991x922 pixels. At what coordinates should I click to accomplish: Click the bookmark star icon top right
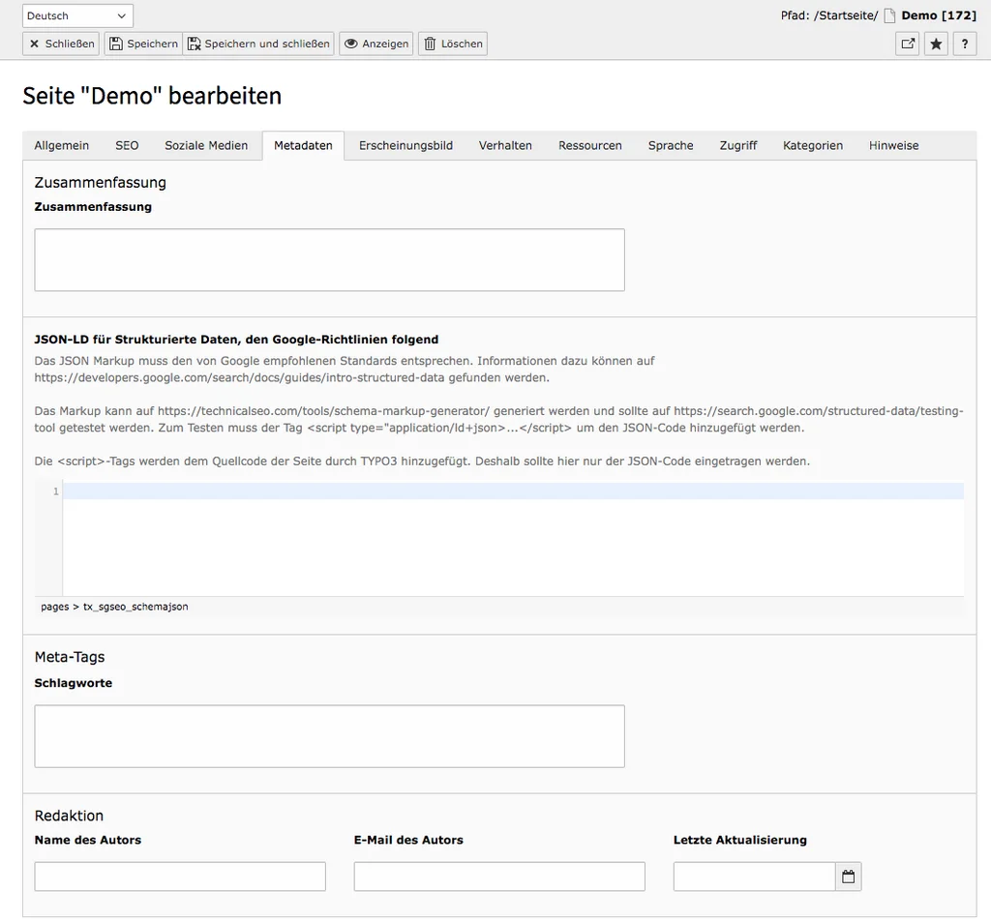coord(935,44)
